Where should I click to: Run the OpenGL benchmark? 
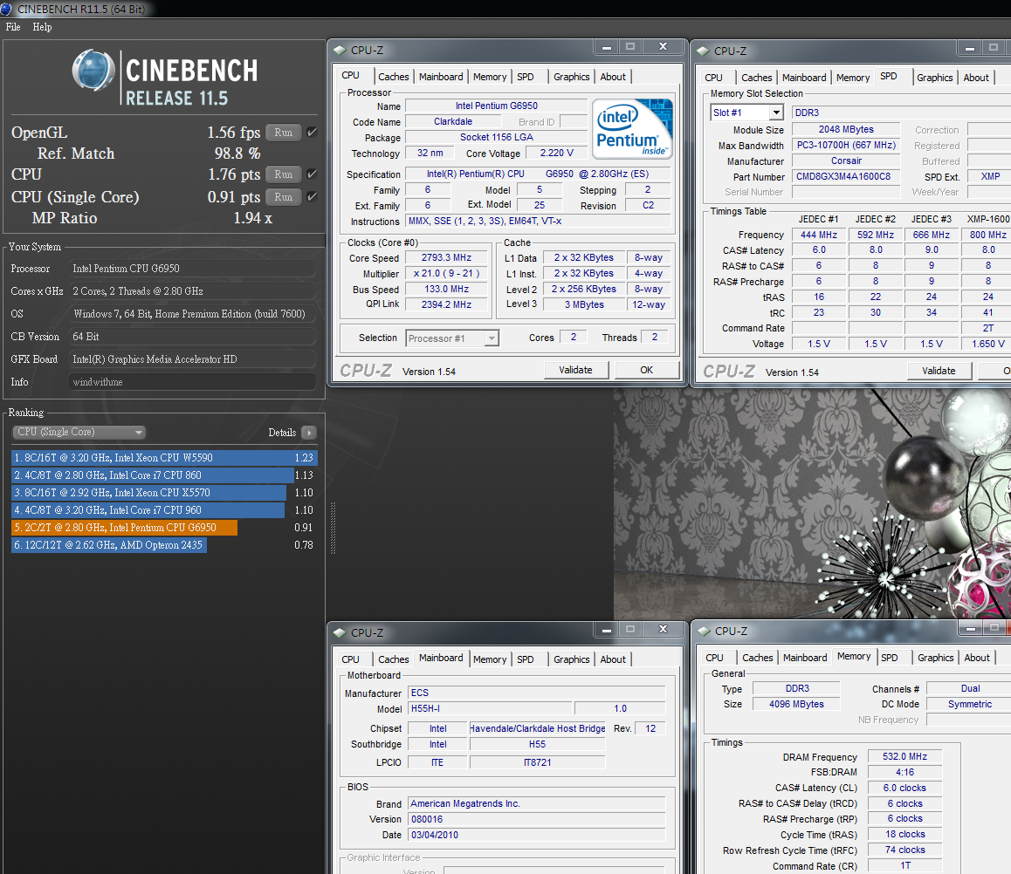283,133
